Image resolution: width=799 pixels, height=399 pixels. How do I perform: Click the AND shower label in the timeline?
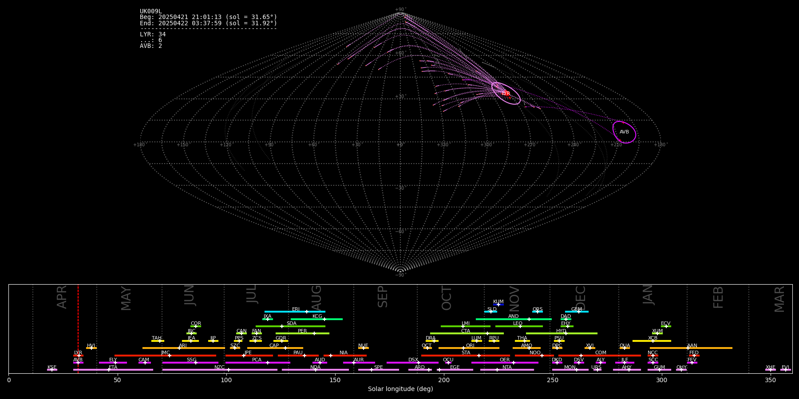pyautogui.click(x=514, y=317)
